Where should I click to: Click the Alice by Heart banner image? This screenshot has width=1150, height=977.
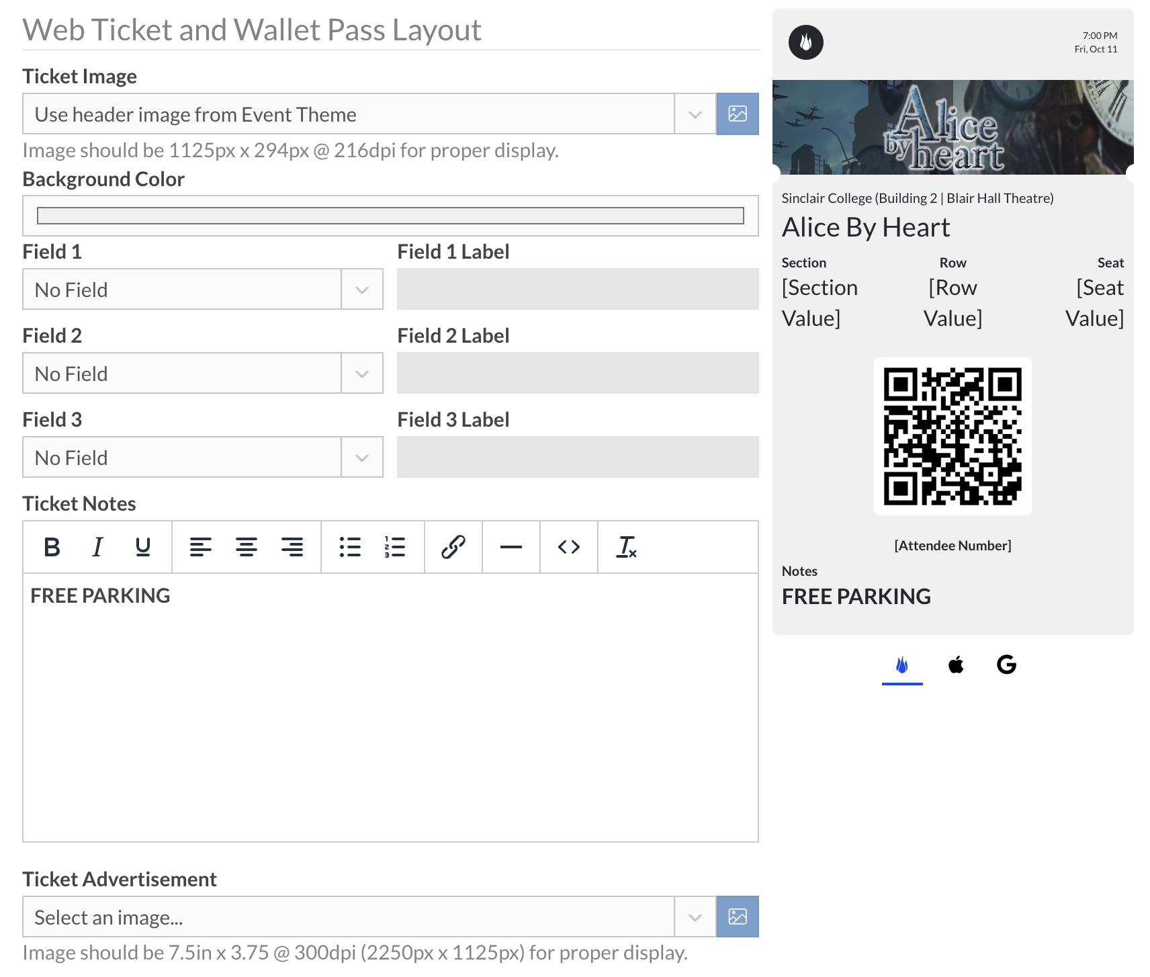tap(953, 128)
